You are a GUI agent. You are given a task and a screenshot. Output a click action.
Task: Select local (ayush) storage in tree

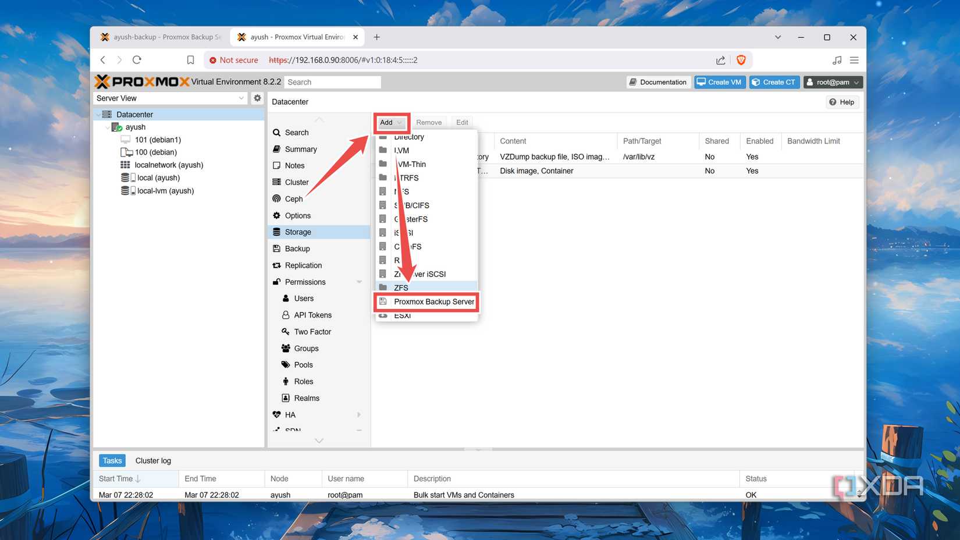[158, 178]
